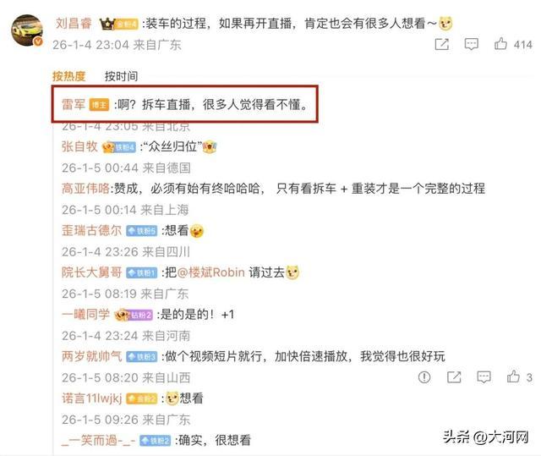This screenshot has width=541, height=456.
Task: Visit 高亚伟咯's profile page
Action: tap(85, 189)
